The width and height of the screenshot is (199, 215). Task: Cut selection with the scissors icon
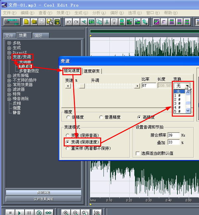[107, 22]
